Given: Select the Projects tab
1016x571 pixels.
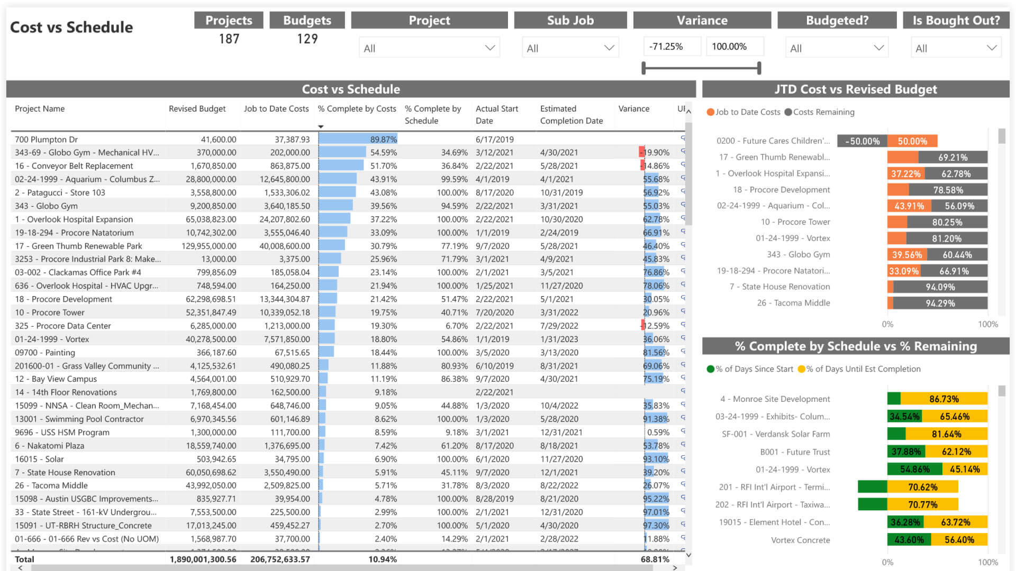Looking at the screenshot, I should pos(230,20).
